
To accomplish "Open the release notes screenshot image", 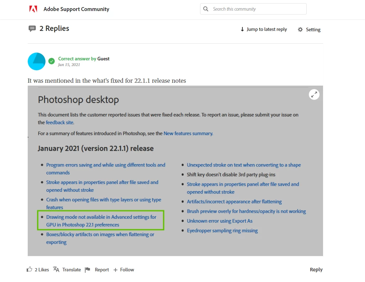I will (175, 171).
